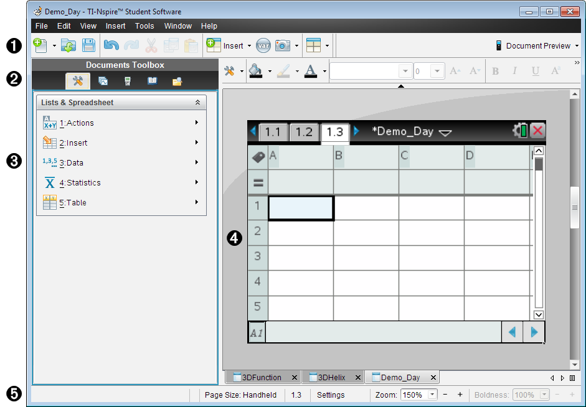
Task: Switch to page tab 1.2
Action: click(x=304, y=132)
